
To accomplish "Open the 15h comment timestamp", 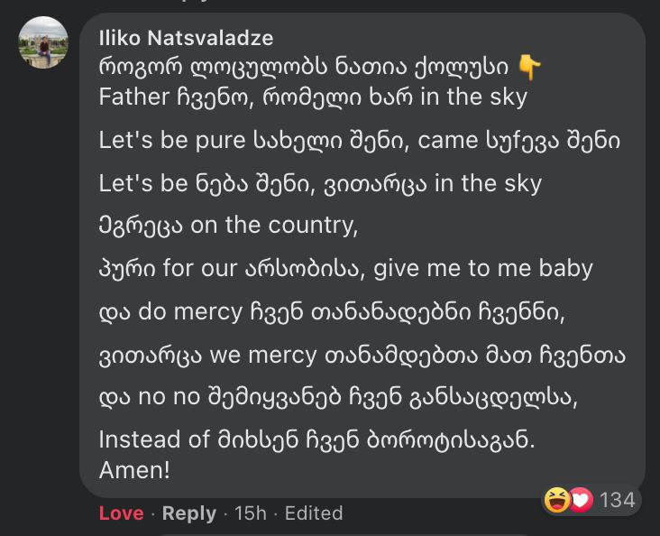I will point(250,513).
